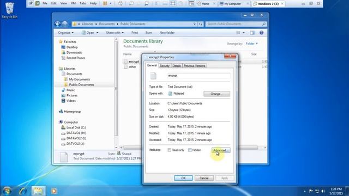Switch to the Security tab
The height and width of the screenshot is (196, 349).
pos(165,66)
